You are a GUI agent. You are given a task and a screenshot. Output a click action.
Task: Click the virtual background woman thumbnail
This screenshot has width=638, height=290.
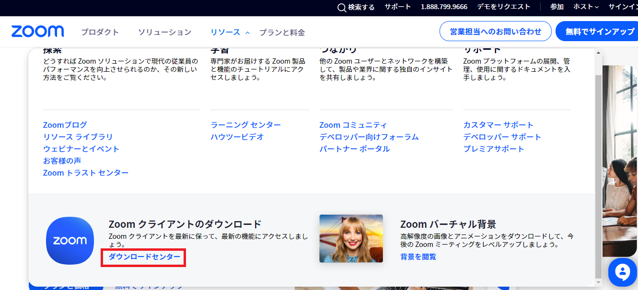[x=351, y=238]
